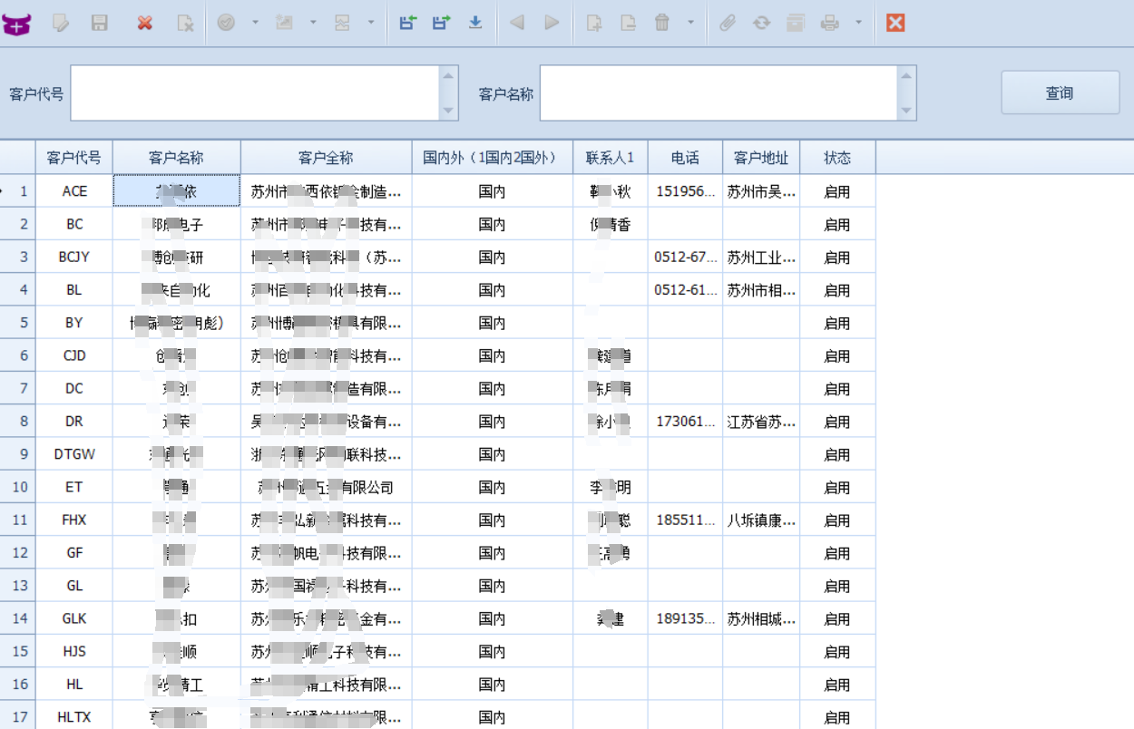Click the orange close X icon
This screenshot has height=729, width=1134.
tap(895, 23)
